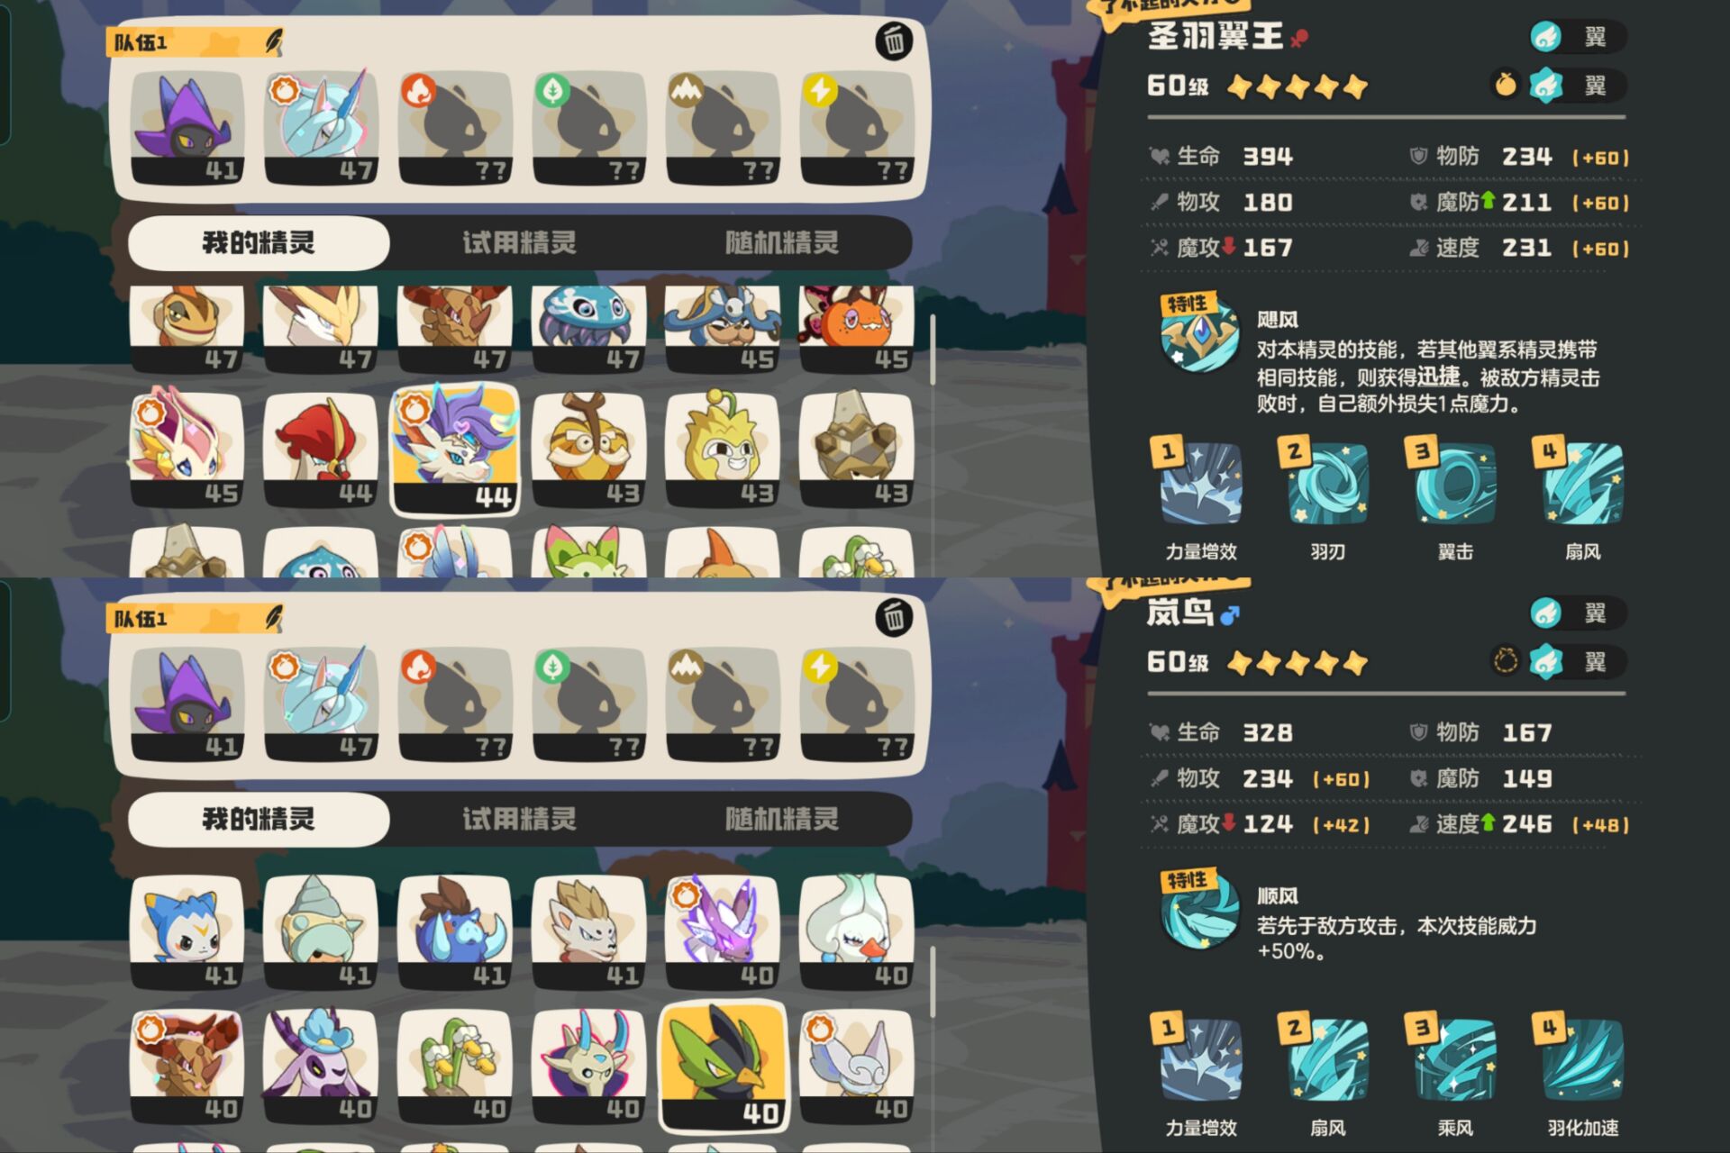Click the ring icon beside 岚鸟's 翼 type
The height and width of the screenshot is (1153, 1730).
point(1505,662)
